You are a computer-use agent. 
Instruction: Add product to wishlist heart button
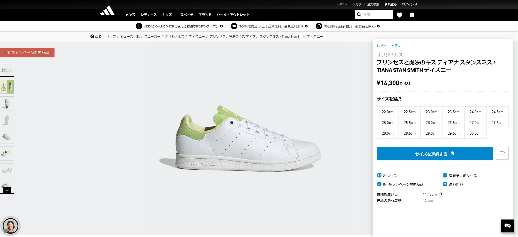(x=502, y=153)
